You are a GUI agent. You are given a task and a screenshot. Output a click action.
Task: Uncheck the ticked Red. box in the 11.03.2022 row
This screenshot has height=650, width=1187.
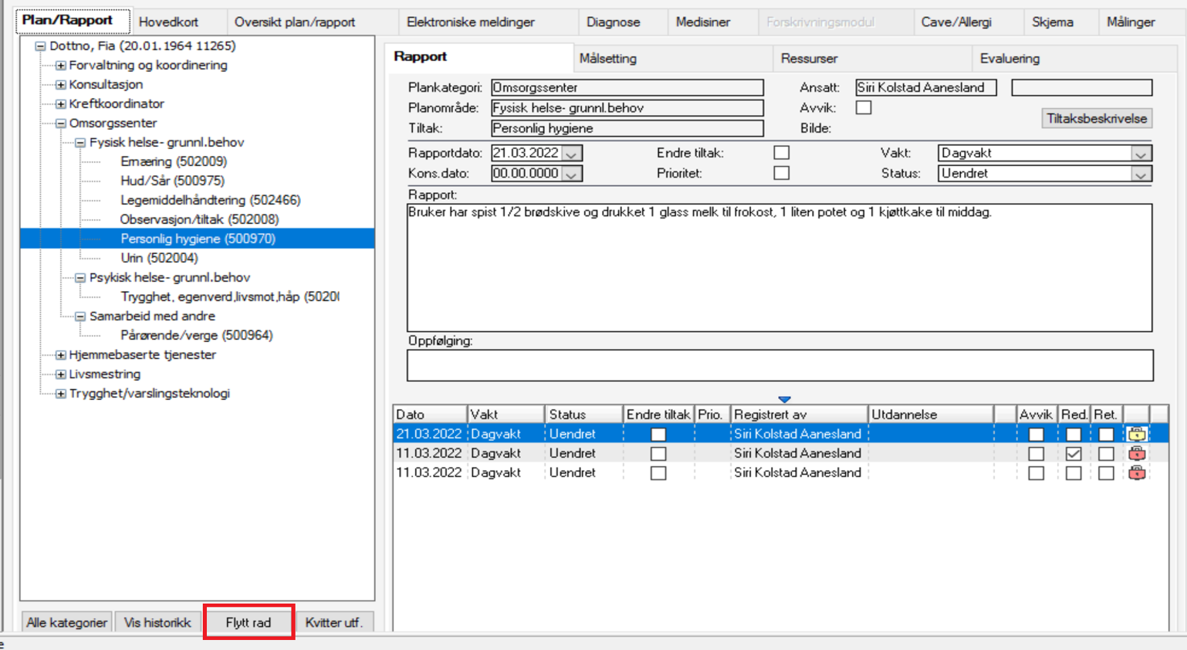[x=1073, y=454]
